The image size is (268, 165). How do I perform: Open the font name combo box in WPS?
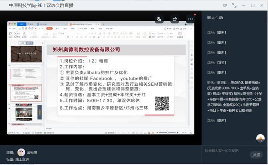[x=72, y=33]
